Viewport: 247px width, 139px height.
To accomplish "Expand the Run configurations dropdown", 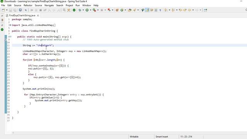I will click(90, 10).
